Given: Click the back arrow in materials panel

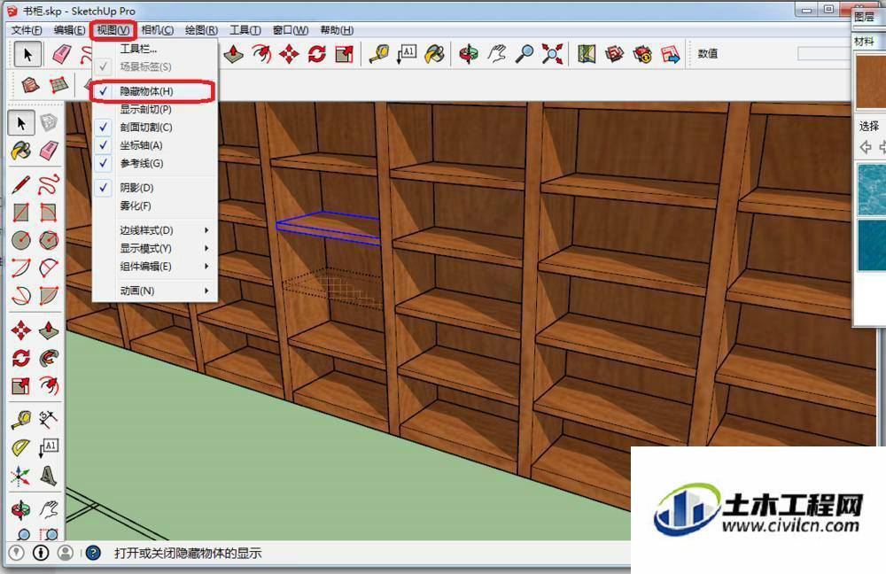Looking at the screenshot, I should (x=865, y=147).
